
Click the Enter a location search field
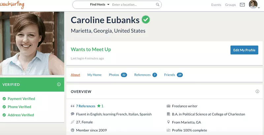pyautogui.click(x=133, y=5)
